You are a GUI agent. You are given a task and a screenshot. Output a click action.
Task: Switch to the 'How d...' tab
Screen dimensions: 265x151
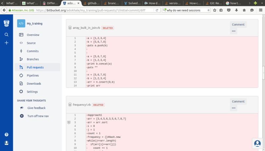tap(153, 3)
